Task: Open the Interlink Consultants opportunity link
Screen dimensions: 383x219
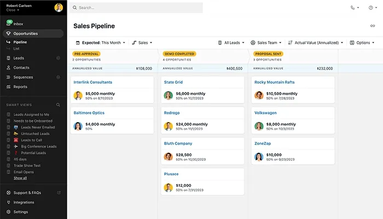Action: point(93,82)
